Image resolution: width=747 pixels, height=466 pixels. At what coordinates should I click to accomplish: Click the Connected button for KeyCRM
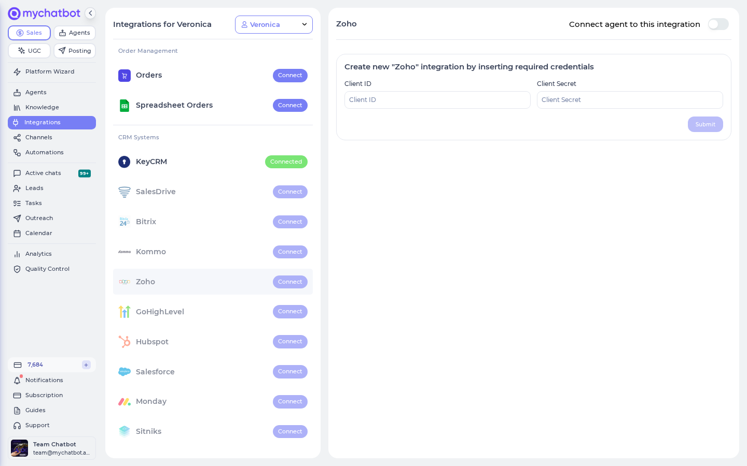tap(286, 162)
